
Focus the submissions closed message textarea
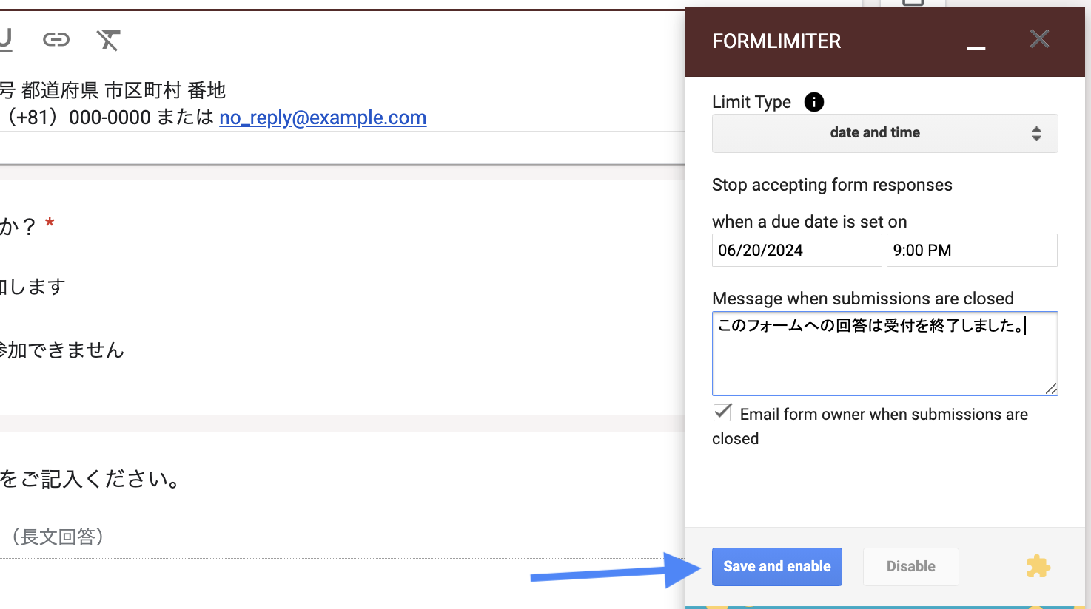(x=884, y=355)
